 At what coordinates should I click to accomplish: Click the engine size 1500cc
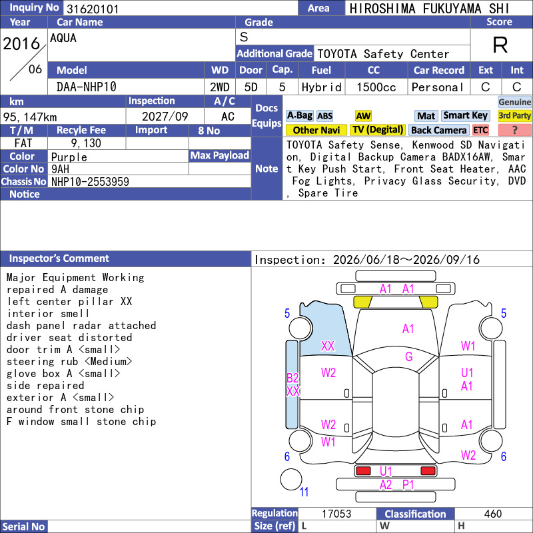point(376,87)
